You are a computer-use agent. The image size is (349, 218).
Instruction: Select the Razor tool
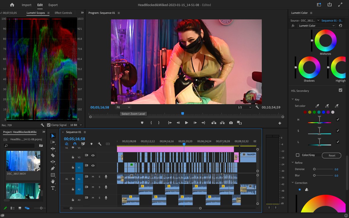click(x=53, y=156)
